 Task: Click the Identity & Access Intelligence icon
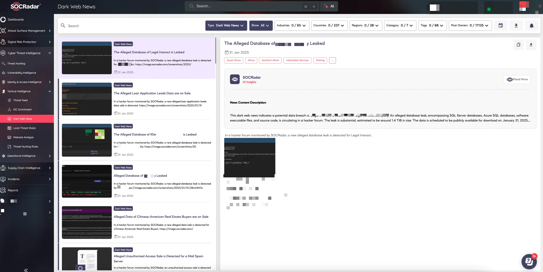4,82
